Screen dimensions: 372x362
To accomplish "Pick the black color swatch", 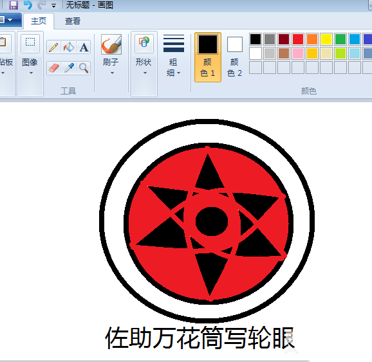I will click(x=256, y=39).
